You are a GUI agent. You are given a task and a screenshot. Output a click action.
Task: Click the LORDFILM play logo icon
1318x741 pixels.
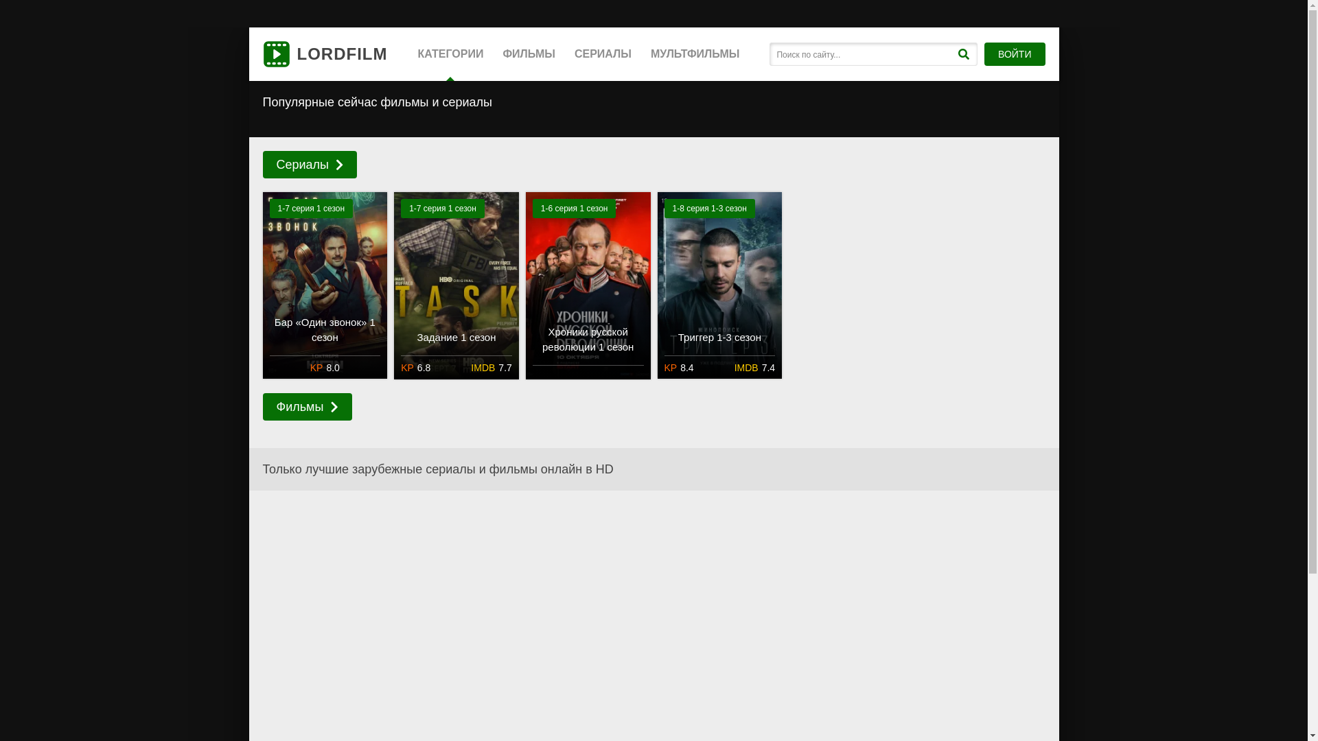point(276,54)
